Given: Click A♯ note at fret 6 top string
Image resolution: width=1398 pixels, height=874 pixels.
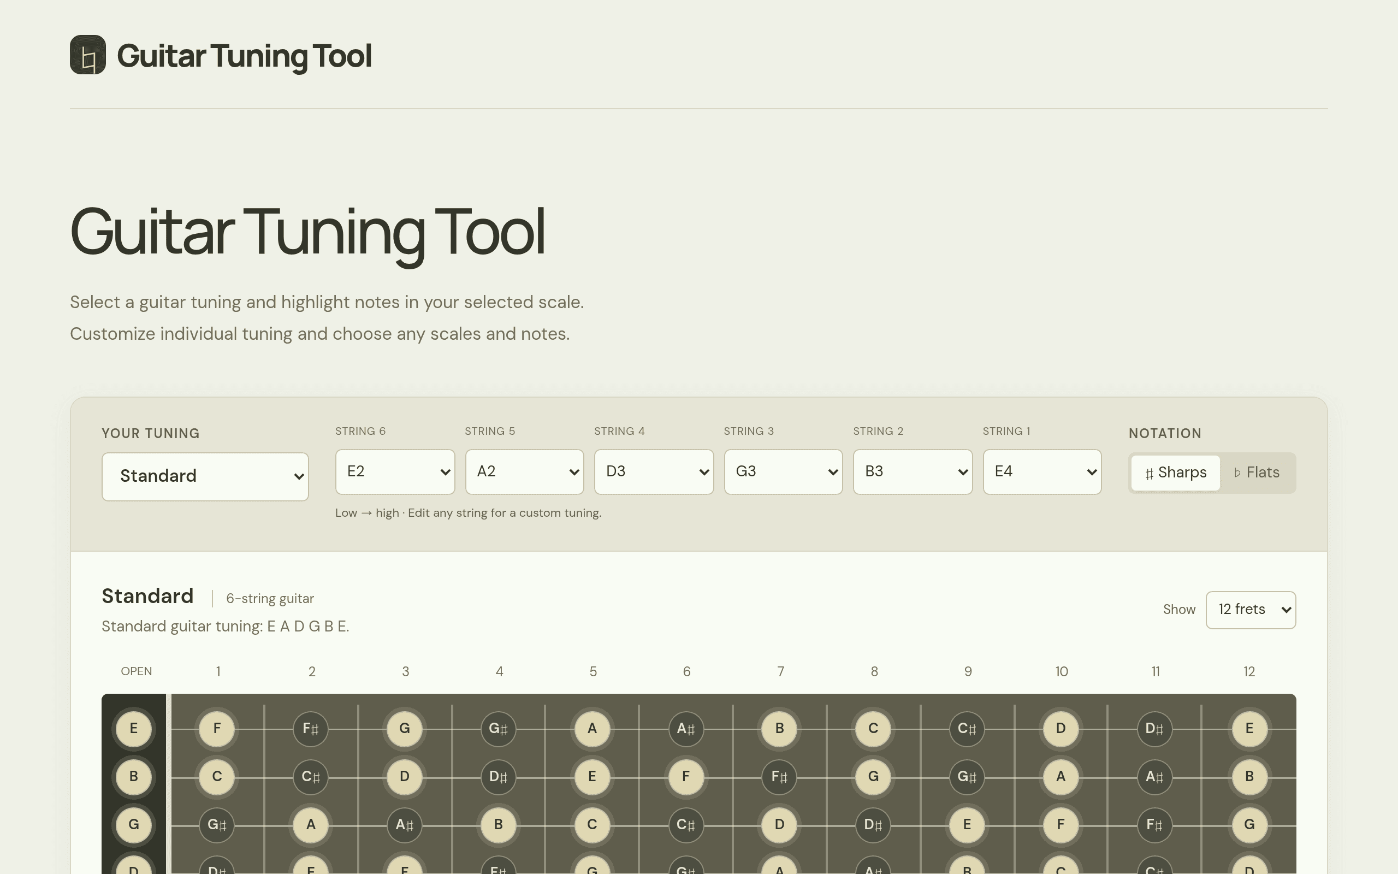Looking at the screenshot, I should coord(686,728).
